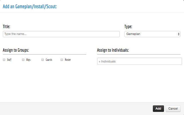
Task: Click the "Title:" field label
Action: click(x=7, y=27)
